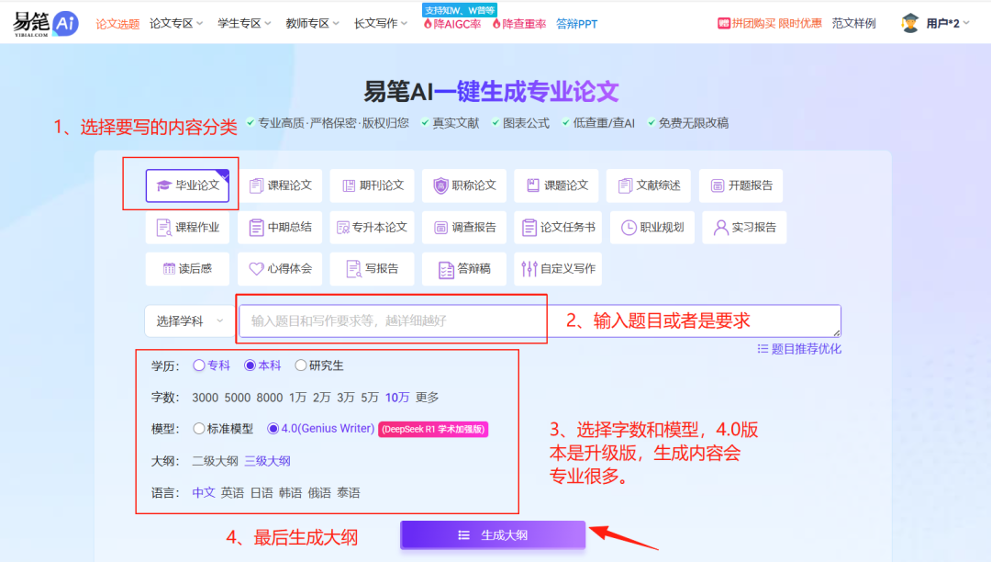Image resolution: width=991 pixels, height=562 pixels.
Task: Select 日语 as the language
Action: (262, 492)
